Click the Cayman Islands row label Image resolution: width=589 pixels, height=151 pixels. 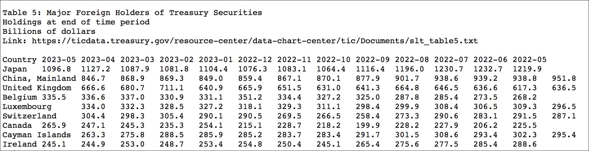pos(37,135)
